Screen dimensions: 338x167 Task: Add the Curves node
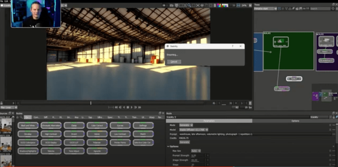coord(120,125)
